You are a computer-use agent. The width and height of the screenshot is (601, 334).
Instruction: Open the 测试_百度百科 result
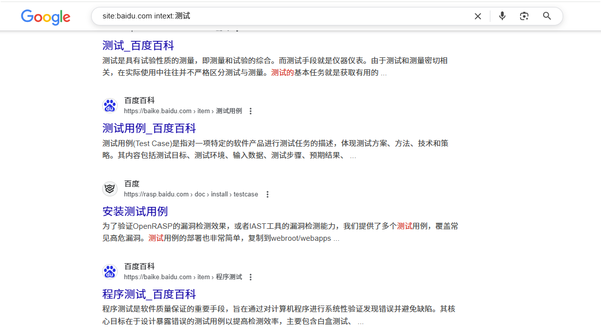coord(138,46)
